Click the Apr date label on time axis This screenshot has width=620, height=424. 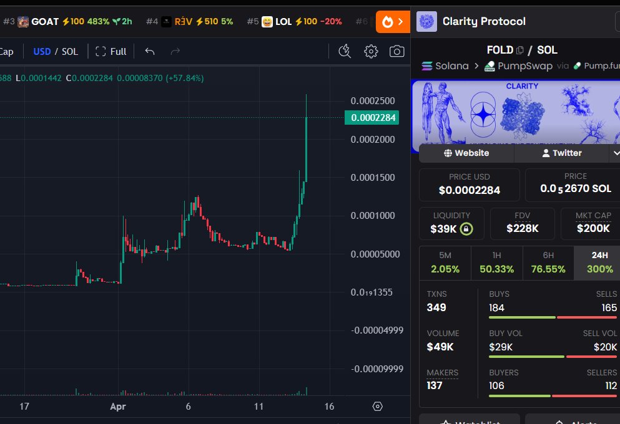pos(118,407)
